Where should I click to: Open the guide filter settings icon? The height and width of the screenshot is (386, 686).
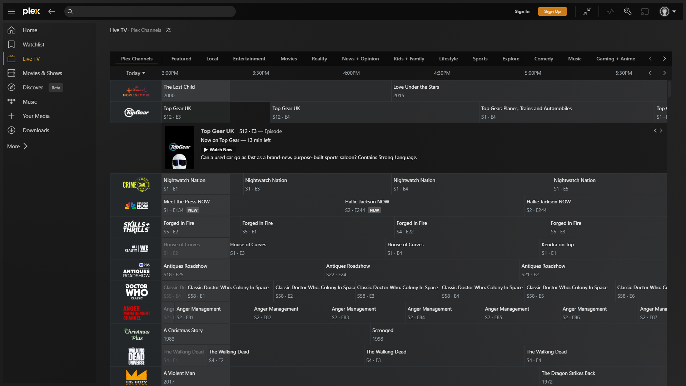tap(168, 30)
